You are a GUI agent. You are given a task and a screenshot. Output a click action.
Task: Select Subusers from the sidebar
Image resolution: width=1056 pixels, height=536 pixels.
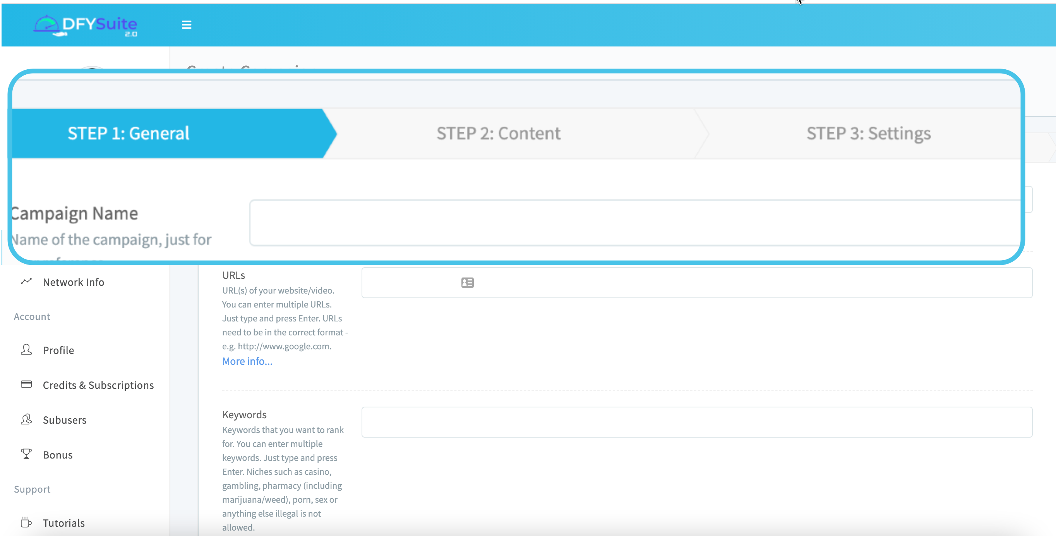click(x=64, y=420)
